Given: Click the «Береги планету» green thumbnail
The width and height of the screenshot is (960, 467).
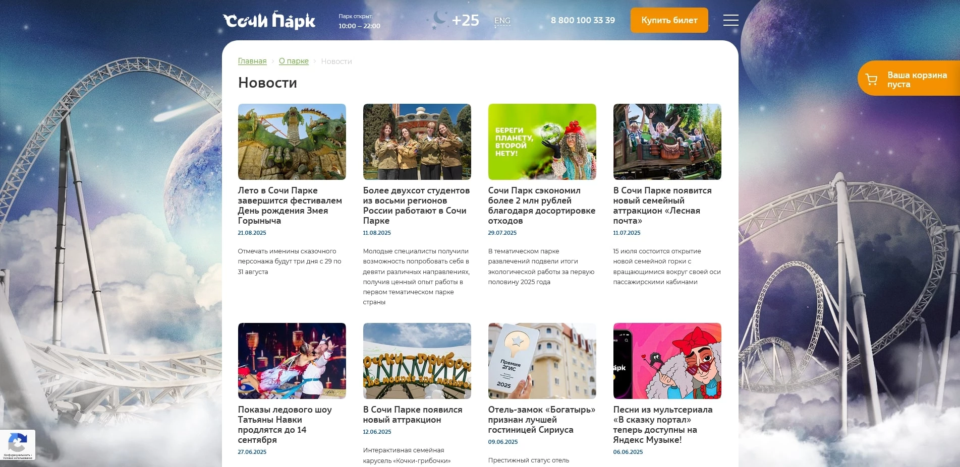Looking at the screenshot, I should [542, 142].
